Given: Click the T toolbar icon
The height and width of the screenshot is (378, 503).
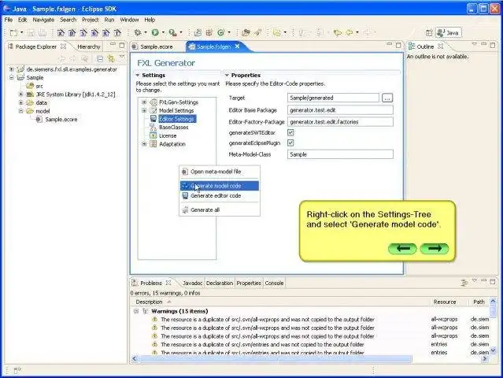Looking at the screenshot, I should (x=117, y=33).
